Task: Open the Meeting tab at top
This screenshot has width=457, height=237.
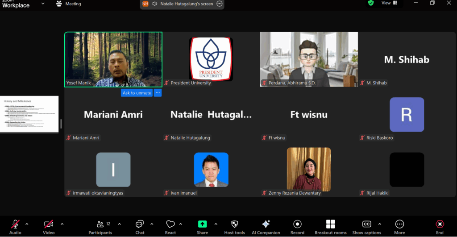Action: pos(69,4)
